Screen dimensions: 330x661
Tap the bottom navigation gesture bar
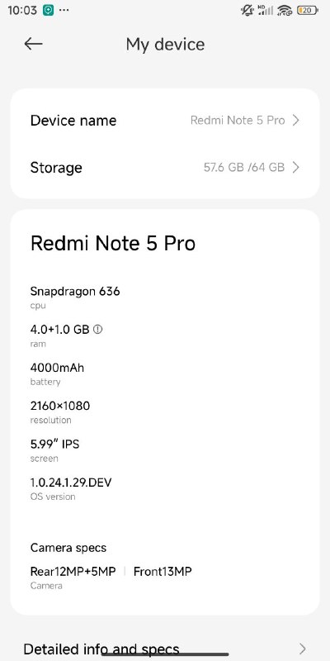tap(165, 654)
